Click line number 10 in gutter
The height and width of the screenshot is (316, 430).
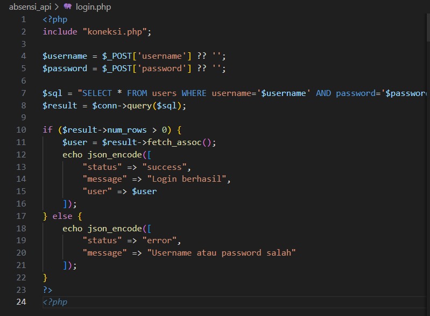21,130
